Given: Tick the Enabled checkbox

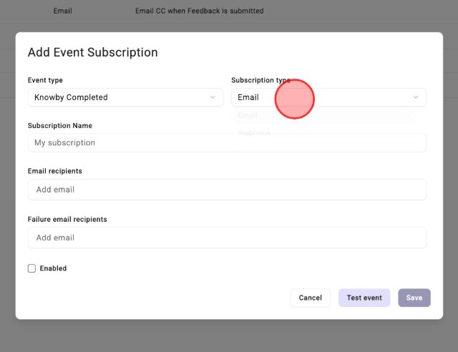Looking at the screenshot, I should point(31,268).
